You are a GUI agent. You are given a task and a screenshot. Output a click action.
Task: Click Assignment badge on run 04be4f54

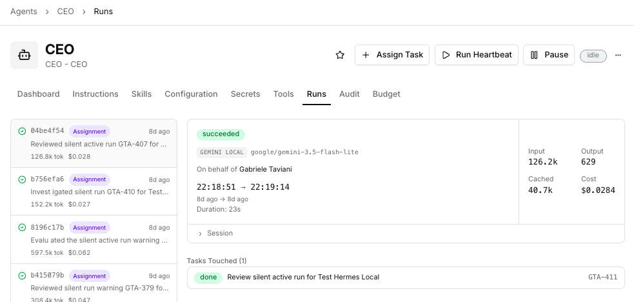(x=90, y=132)
